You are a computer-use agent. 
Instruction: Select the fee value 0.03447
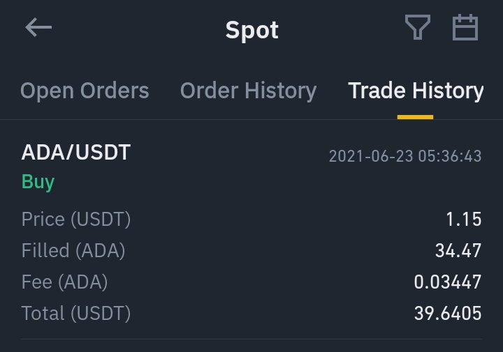448,282
